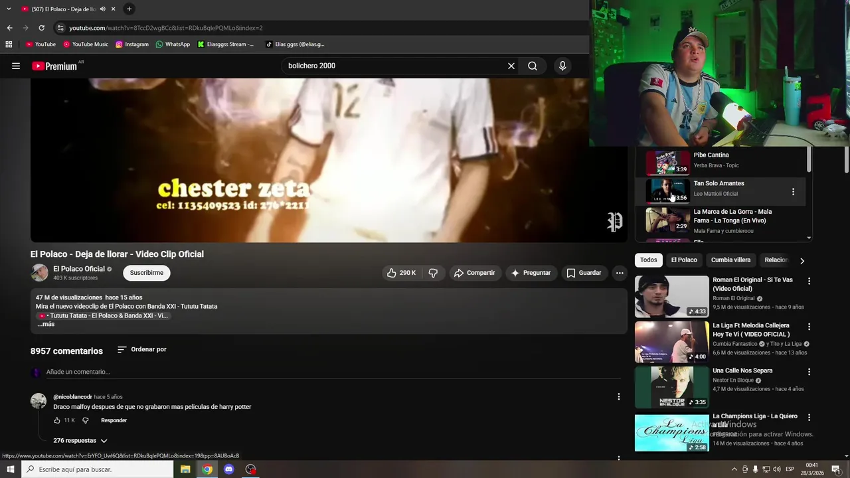850x478 pixels.
Task: Open the tab search dropdown arrow
Action: [9, 9]
